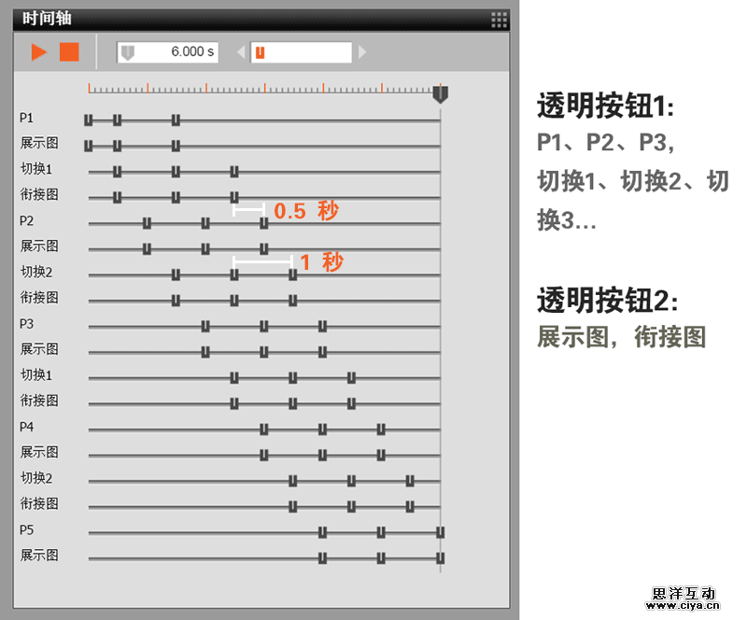This screenshot has width=747, height=620.
Task: Select the P5 track label
Action: click(27, 529)
